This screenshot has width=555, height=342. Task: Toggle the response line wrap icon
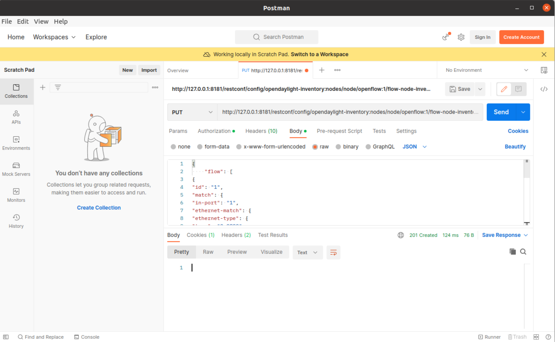pyautogui.click(x=333, y=252)
